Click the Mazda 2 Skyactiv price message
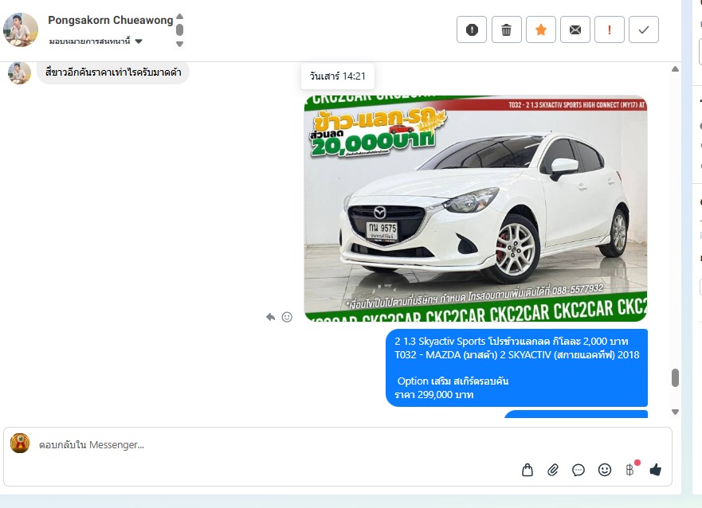The width and height of the screenshot is (702, 508). click(x=516, y=368)
